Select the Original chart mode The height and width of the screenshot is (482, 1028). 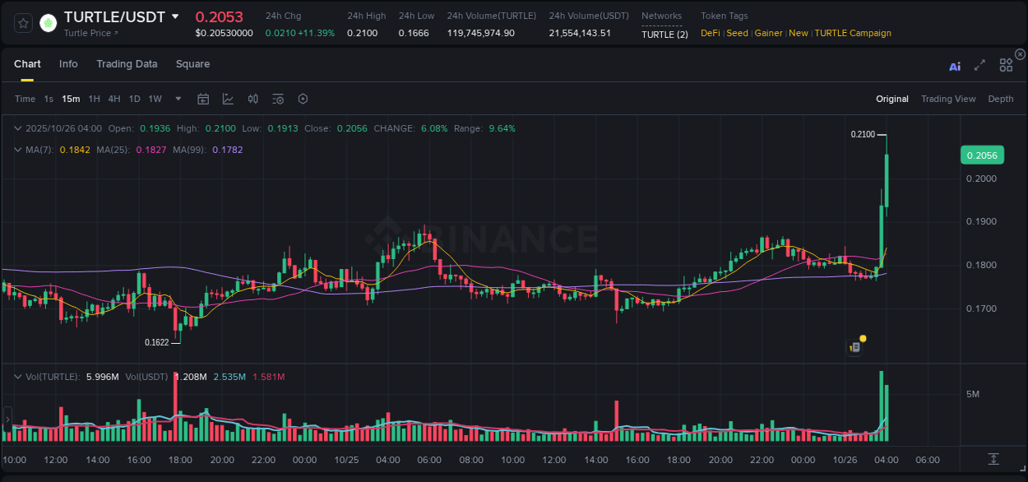point(891,99)
